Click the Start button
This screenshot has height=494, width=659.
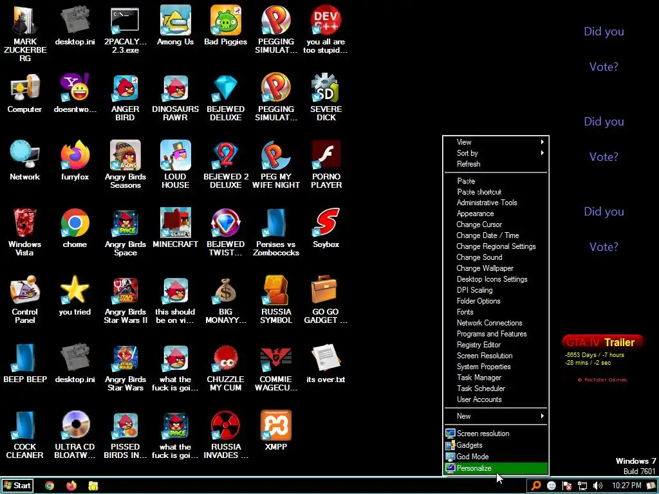pos(17,486)
